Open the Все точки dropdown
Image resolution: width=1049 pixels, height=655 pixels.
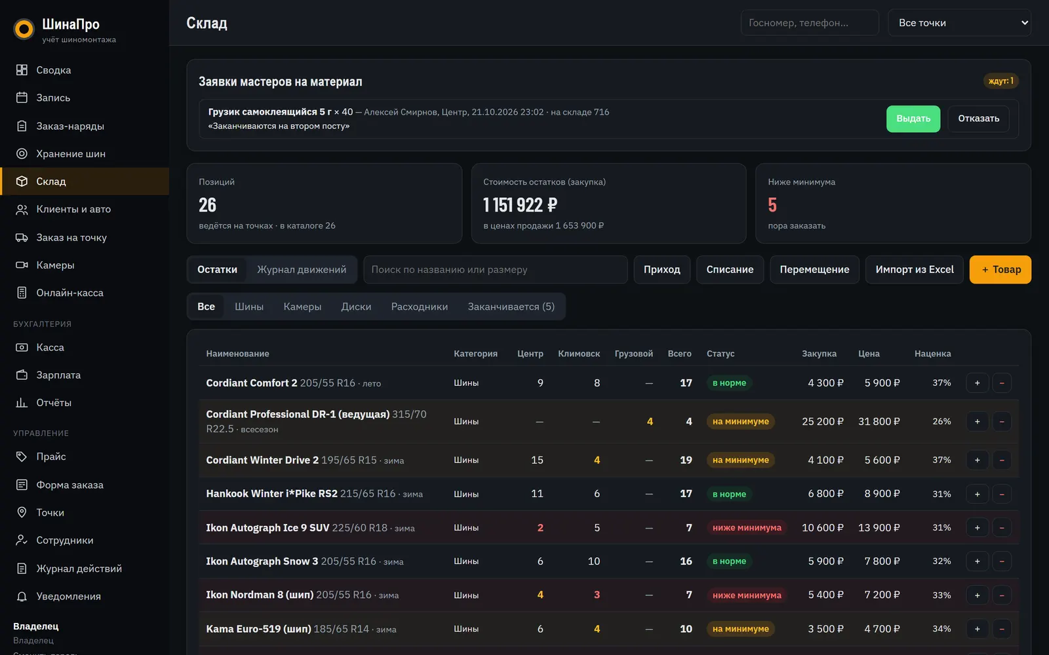coord(959,23)
